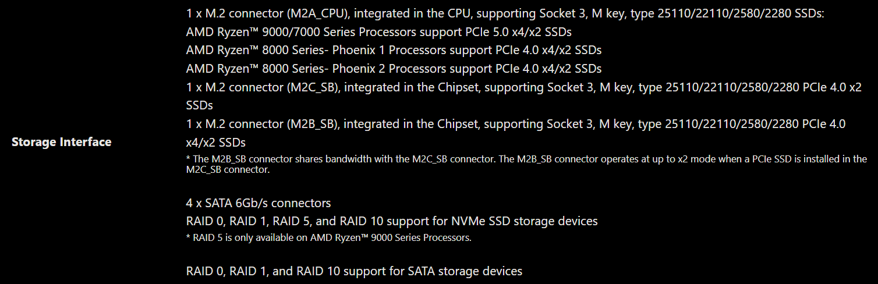Viewport: 878px width, 284px height.
Task: Click the Phoenix 1 Processors support line
Action: pos(394,50)
